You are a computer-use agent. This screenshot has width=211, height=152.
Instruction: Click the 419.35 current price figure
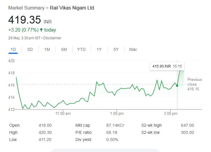pos(24,20)
